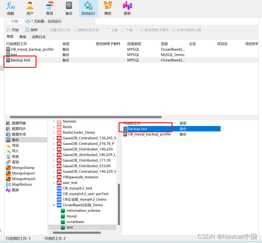
Task: Open the 备份 (Backup) toolbar icon
Action: coord(69,8)
